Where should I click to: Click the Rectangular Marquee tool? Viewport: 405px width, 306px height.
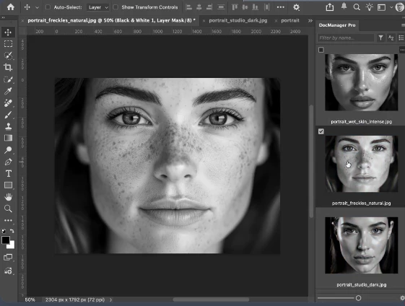click(x=8, y=43)
